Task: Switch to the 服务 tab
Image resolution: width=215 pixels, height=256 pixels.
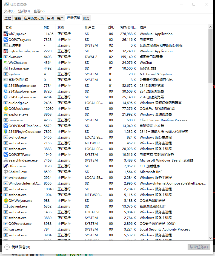Action: pyautogui.click(x=86, y=18)
